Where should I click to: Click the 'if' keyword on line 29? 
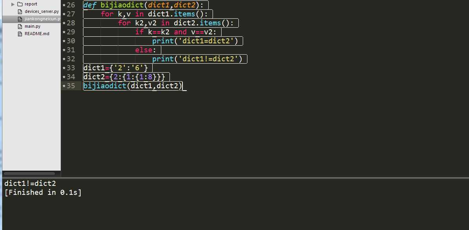pyautogui.click(x=139, y=32)
